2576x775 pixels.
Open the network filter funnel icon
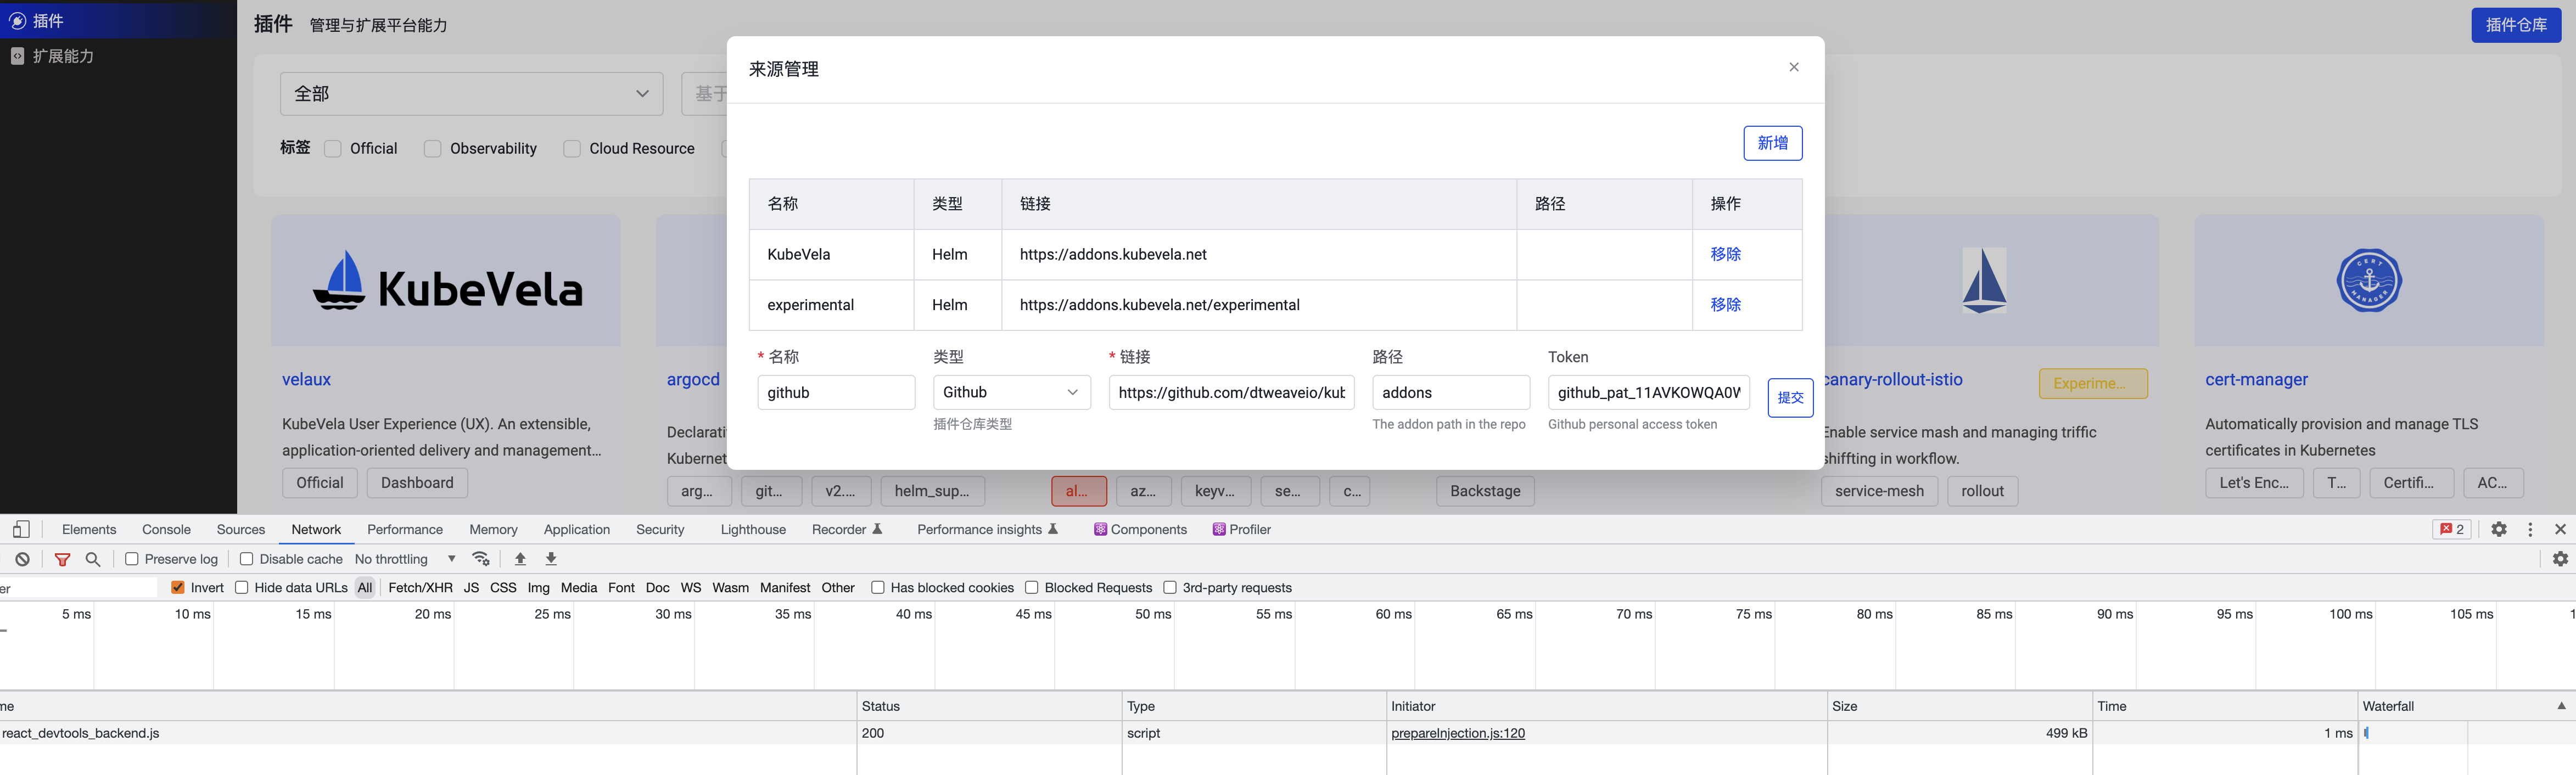pyautogui.click(x=62, y=559)
